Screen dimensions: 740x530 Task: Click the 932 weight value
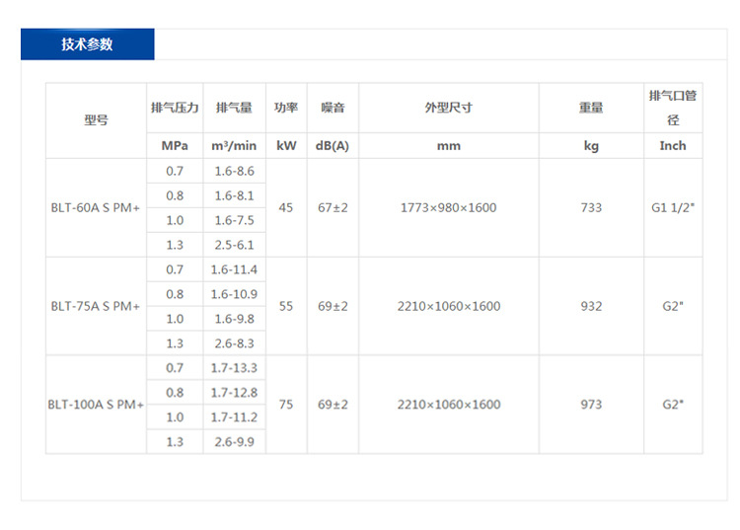[x=591, y=306]
